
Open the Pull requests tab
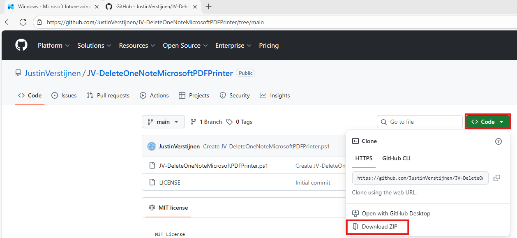(108, 95)
